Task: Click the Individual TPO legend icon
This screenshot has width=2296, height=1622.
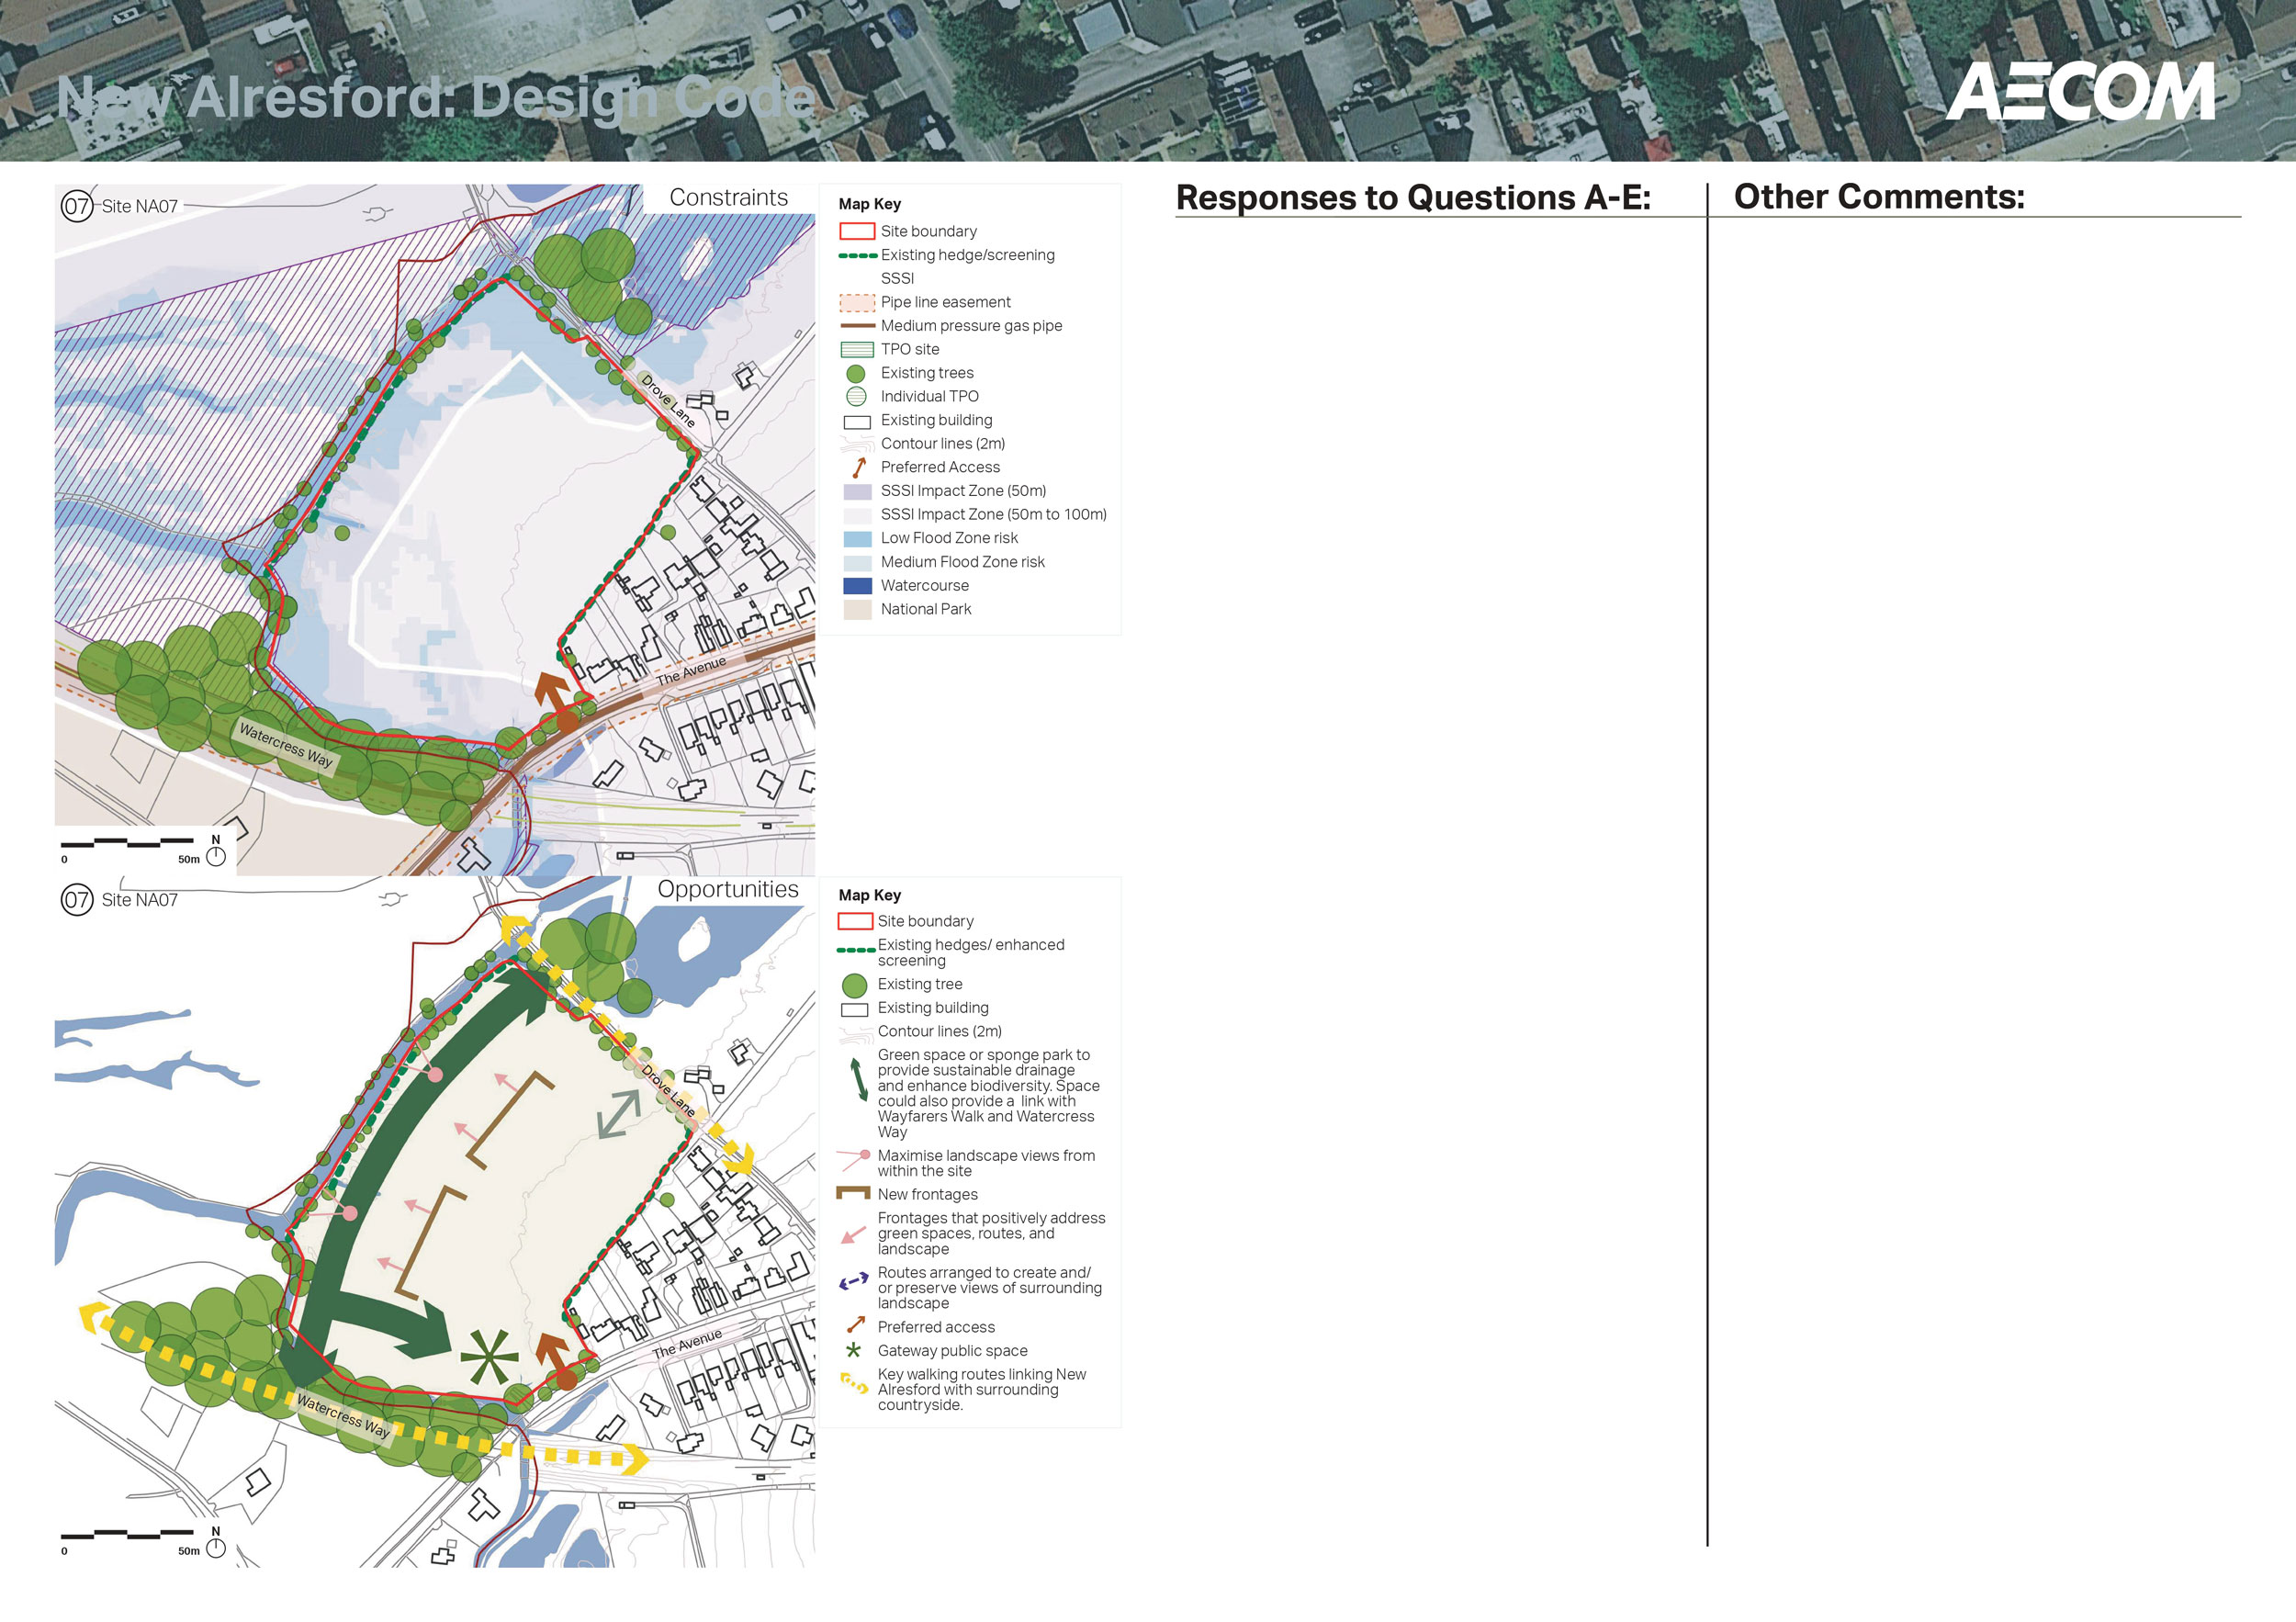Action: point(856,397)
